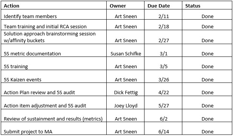The height and width of the screenshot is (136, 233).
Task: Select Action Plan review and 5S audit
Action: point(54,89)
